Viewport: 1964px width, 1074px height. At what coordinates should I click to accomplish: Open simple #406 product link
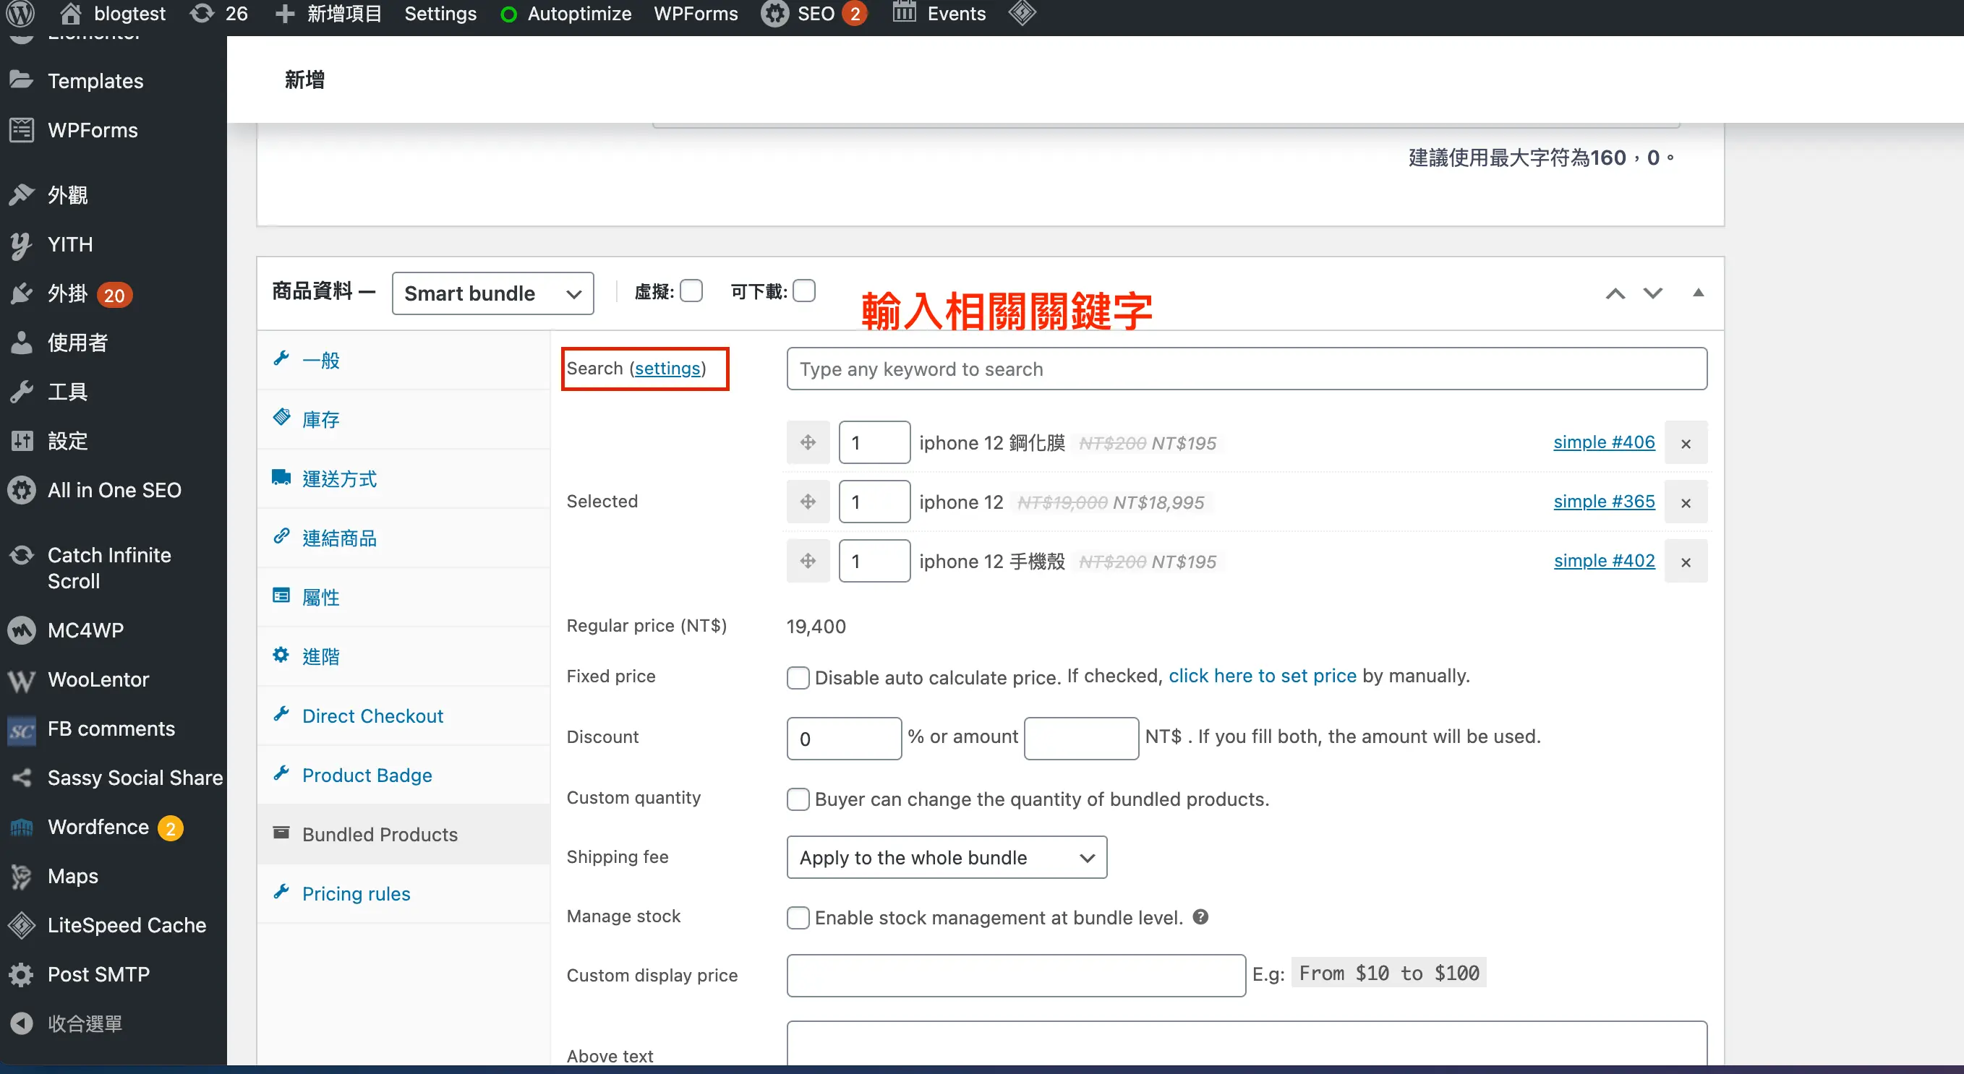click(1604, 442)
